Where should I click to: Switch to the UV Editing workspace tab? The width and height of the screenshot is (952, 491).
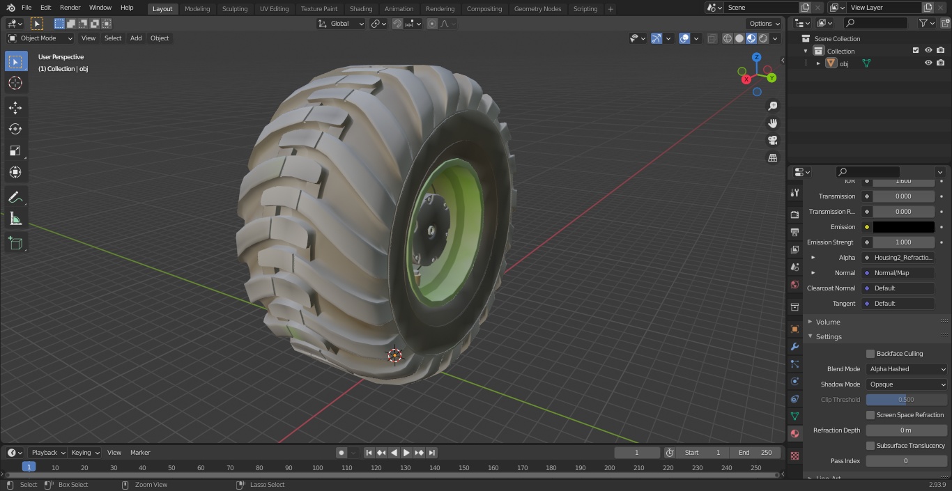pos(274,9)
